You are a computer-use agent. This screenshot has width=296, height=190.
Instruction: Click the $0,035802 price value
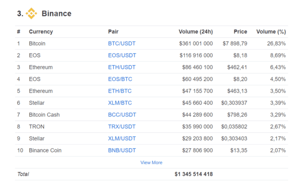pyautogui.click(x=234, y=127)
